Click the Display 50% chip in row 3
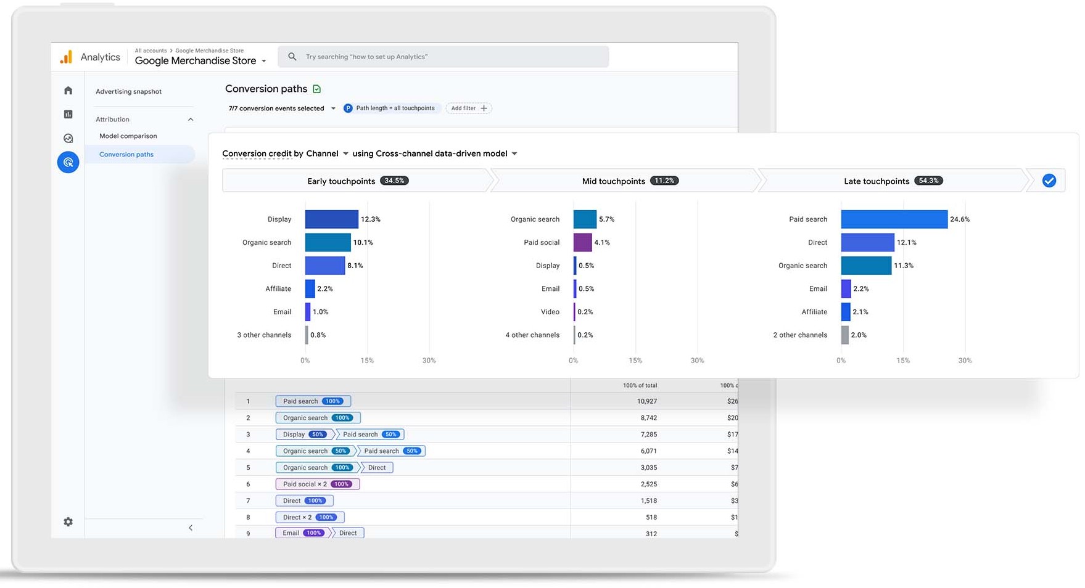 (305, 435)
